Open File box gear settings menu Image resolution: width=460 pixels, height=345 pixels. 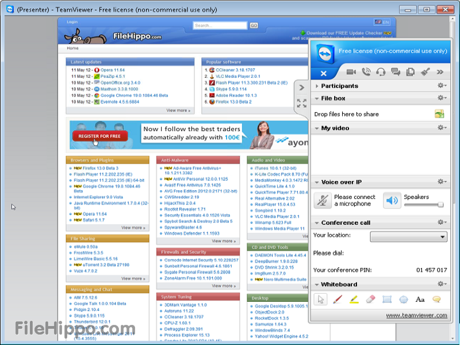click(x=442, y=98)
